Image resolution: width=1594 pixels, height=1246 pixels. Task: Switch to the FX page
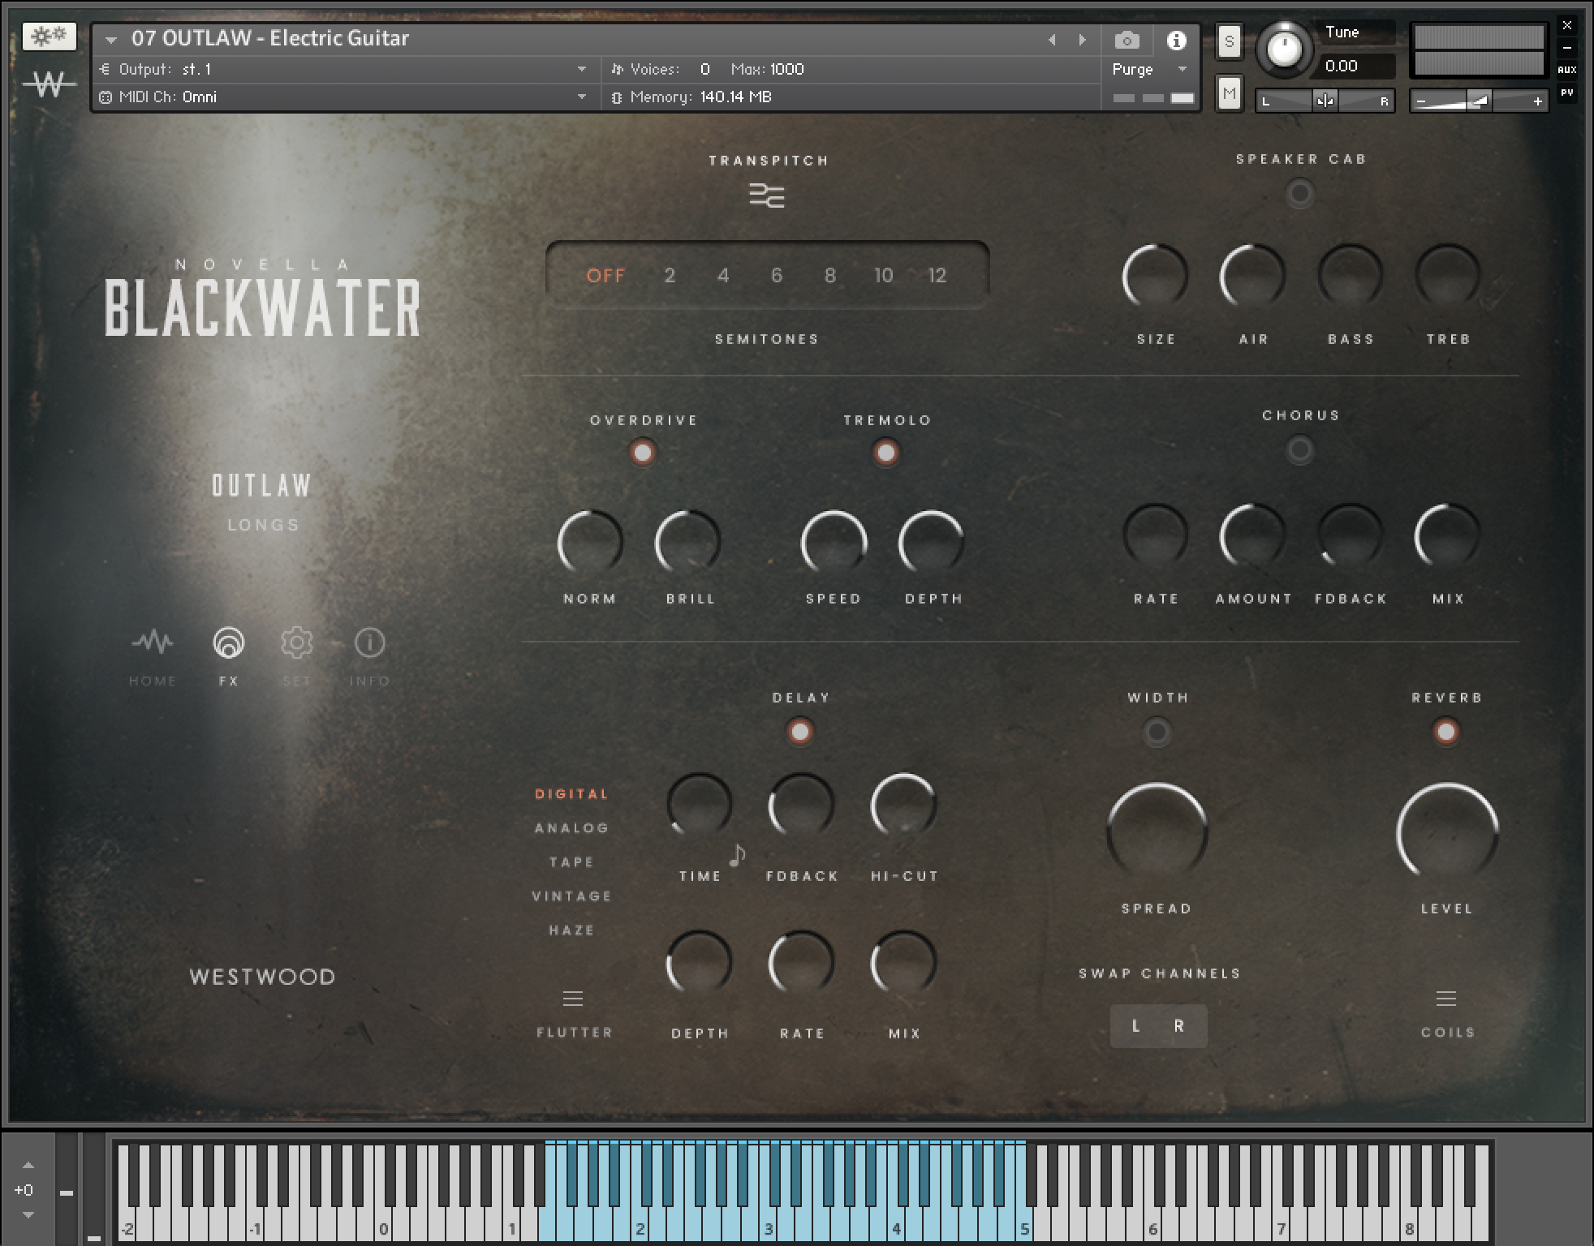coord(229,642)
